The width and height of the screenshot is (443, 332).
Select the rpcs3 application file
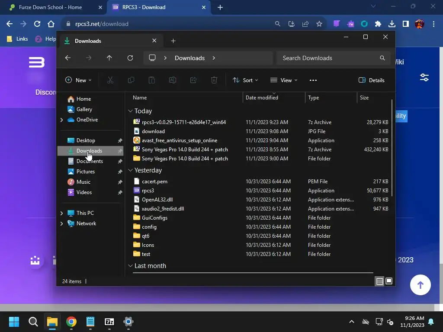pos(148,191)
